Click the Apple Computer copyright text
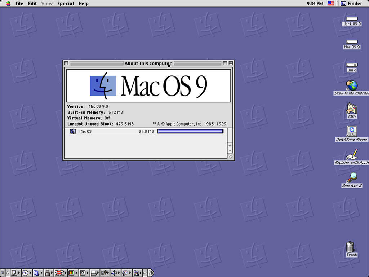 [x=190, y=124]
